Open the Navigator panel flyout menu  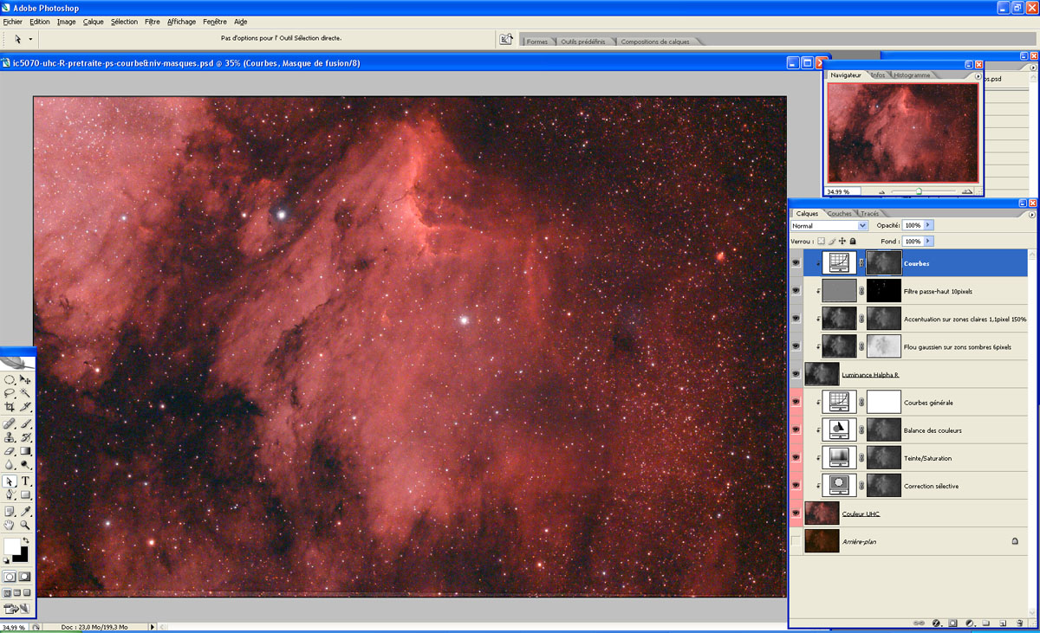coord(978,75)
